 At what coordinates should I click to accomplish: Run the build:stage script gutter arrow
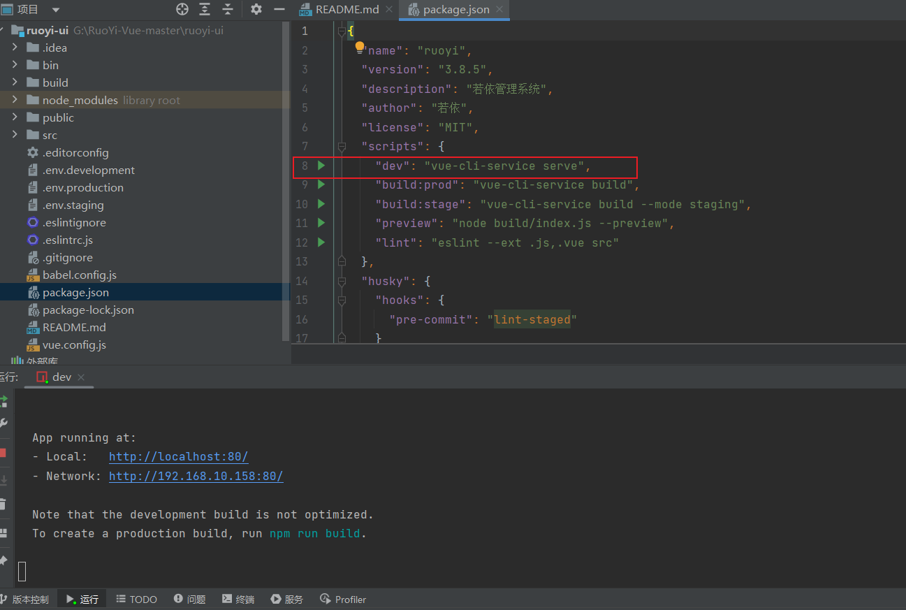pos(321,204)
